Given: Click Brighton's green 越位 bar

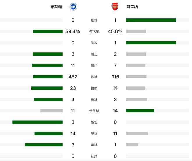Looking at the screenshot, I should pyautogui.click(x=37, y=122).
